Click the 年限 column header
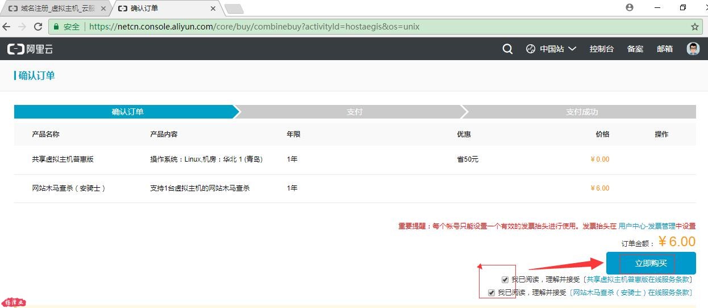708x308 pixels. [293, 134]
